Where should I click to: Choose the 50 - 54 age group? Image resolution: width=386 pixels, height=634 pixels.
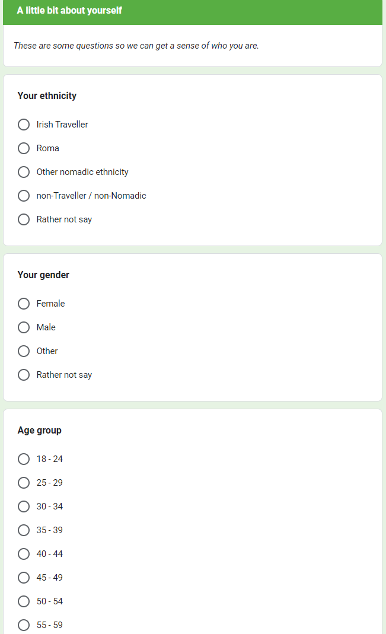[x=24, y=601]
